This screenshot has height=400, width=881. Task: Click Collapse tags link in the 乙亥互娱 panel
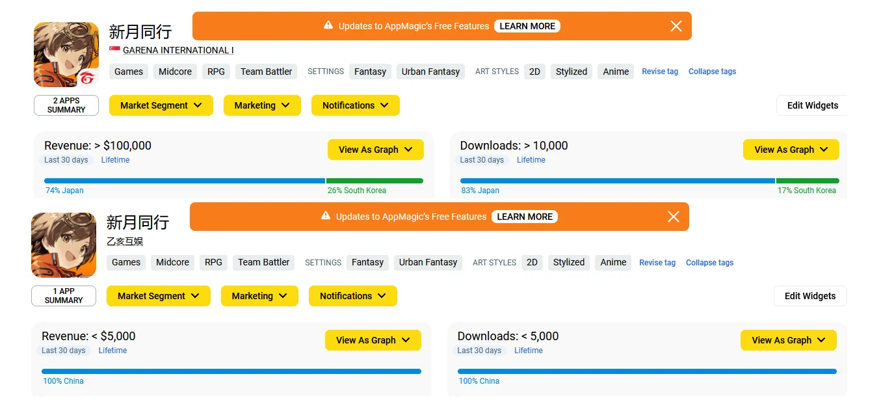(710, 263)
